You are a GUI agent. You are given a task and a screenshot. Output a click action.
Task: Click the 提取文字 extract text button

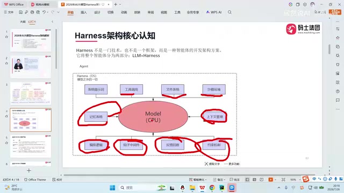click(212, 164)
